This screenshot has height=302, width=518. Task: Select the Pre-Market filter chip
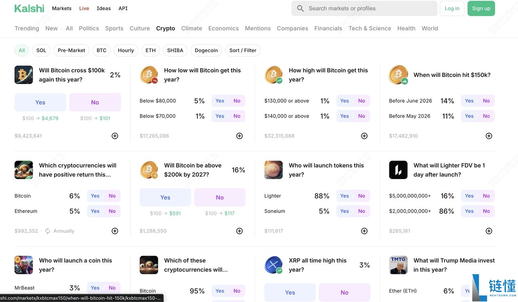71,51
